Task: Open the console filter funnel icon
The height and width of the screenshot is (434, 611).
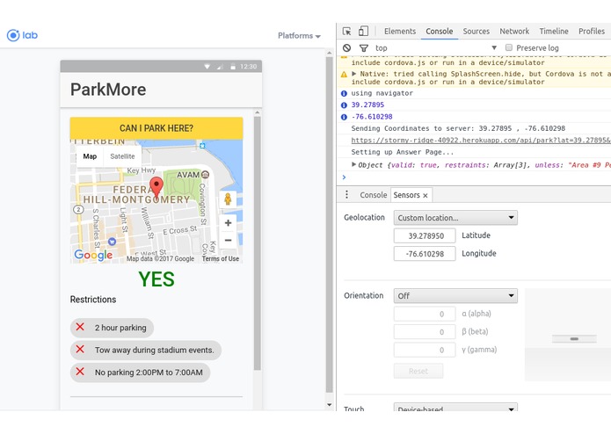Action: coord(364,48)
